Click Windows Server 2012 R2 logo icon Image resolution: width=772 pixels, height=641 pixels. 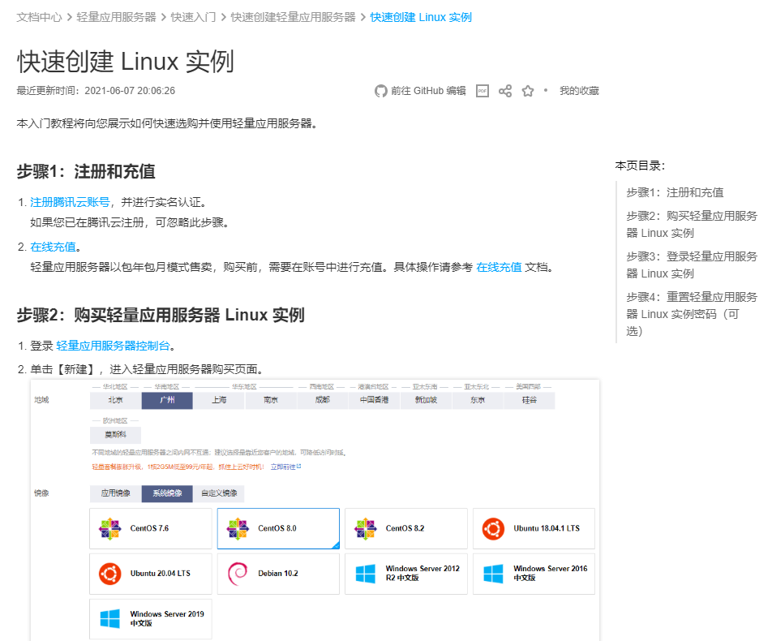(365, 574)
